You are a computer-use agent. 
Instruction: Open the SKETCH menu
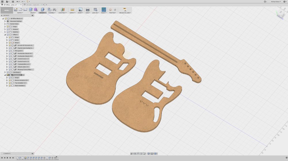[x=20, y=13]
